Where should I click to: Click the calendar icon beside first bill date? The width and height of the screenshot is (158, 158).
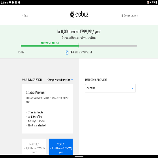tap(67, 53)
